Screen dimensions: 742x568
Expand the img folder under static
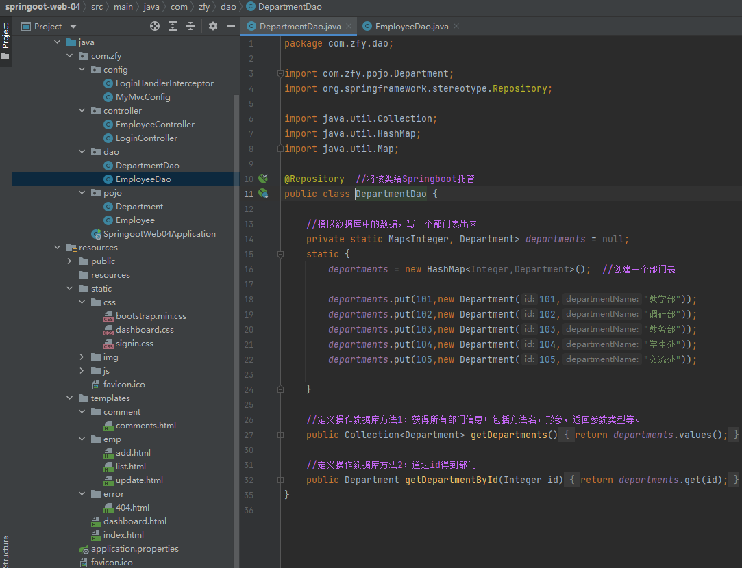[x=82, y=357]
